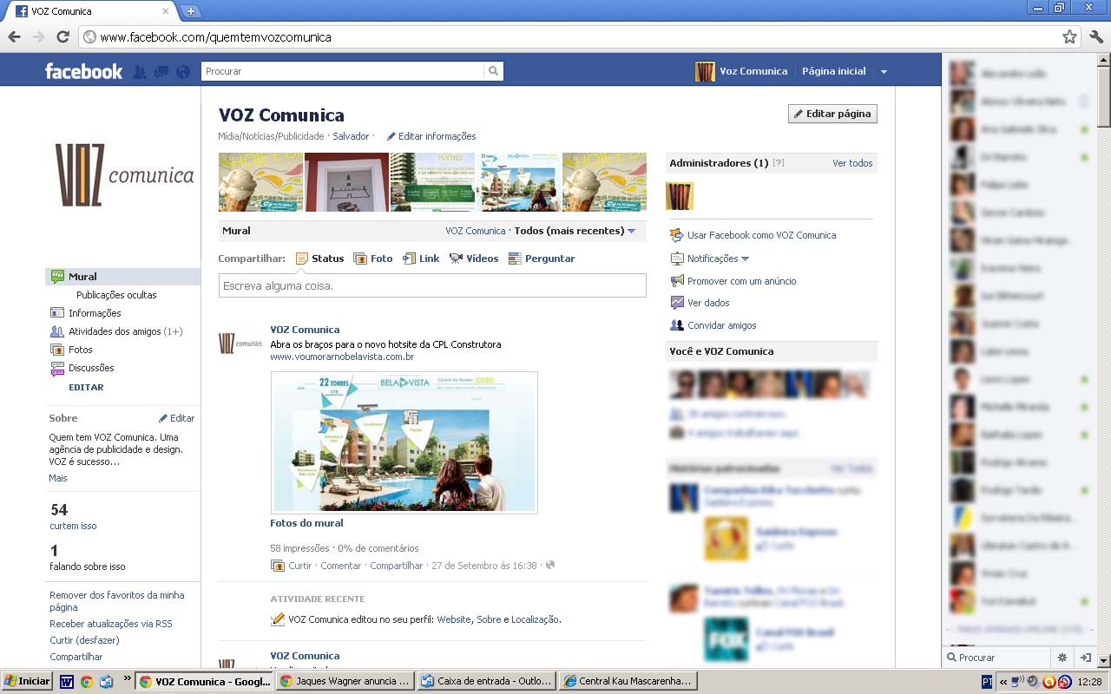This screenshot has width=1111, height=694.
Task: Click Bela Vista hotsite post image
Action: (404, 442)
